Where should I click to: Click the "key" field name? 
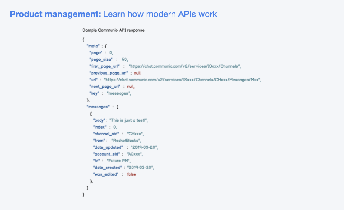[94, 93]
